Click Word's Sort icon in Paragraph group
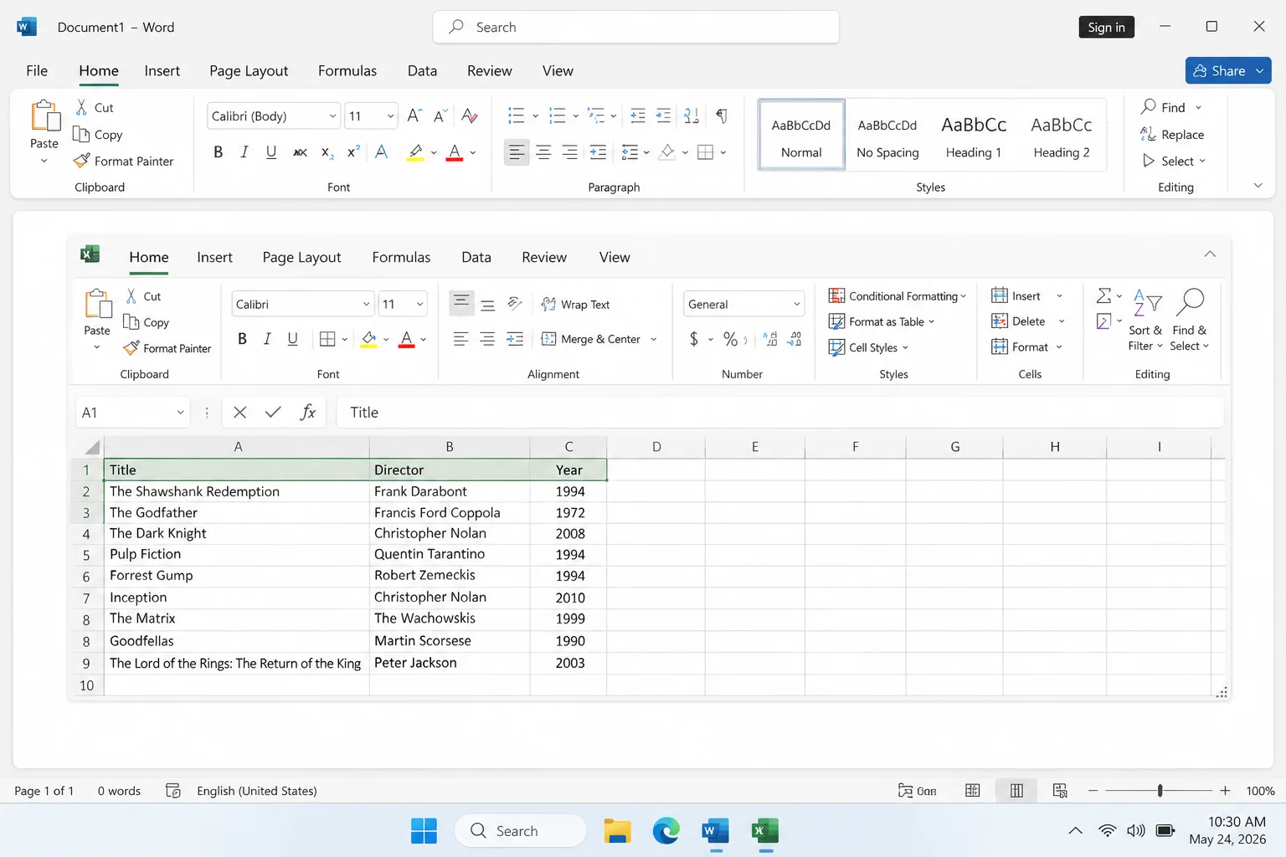Image resolution: width=1286 pixels, height=857 pixels. coord(692,115)
